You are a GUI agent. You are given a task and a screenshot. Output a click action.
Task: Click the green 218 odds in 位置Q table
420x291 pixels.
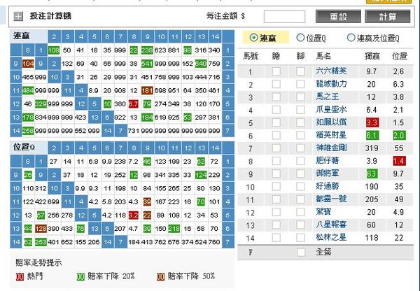(x=174, y=229)
